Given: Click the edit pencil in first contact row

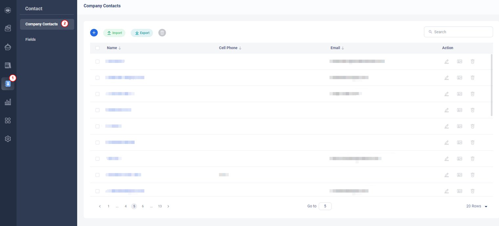Looking at the screenshot, I should [x=446, y=62].
